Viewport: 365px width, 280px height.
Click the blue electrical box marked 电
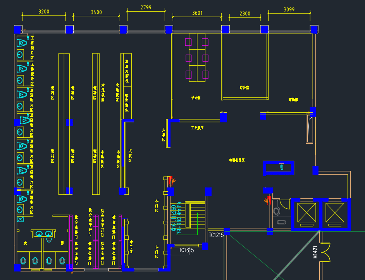[278, 168]
